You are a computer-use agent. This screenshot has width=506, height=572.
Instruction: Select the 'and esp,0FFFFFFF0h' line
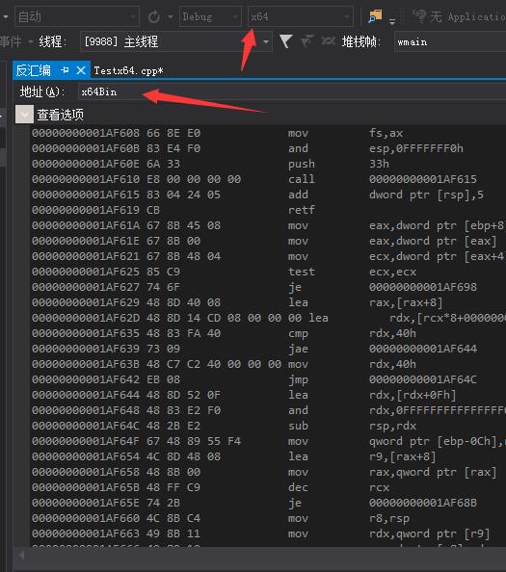click(x=268, y=148)
